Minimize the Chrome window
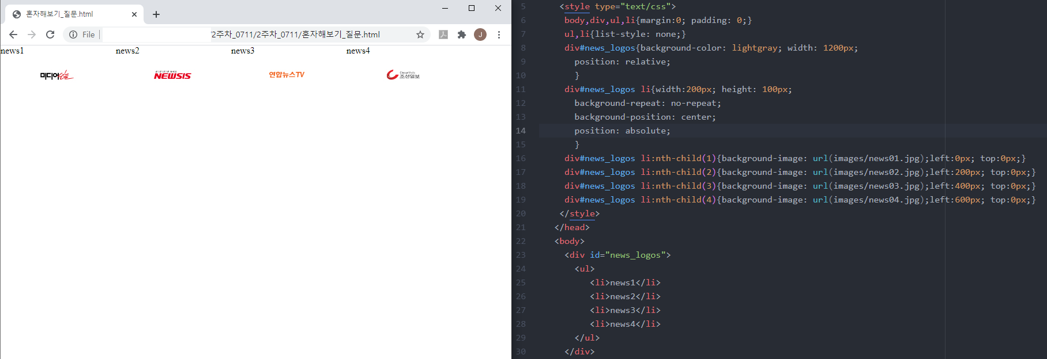 445,8
